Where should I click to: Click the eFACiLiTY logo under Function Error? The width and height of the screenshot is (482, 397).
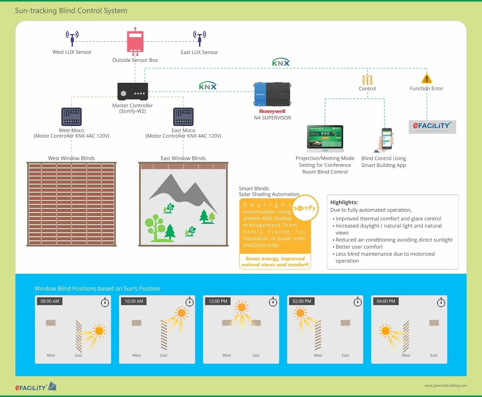tap(432, 127)
